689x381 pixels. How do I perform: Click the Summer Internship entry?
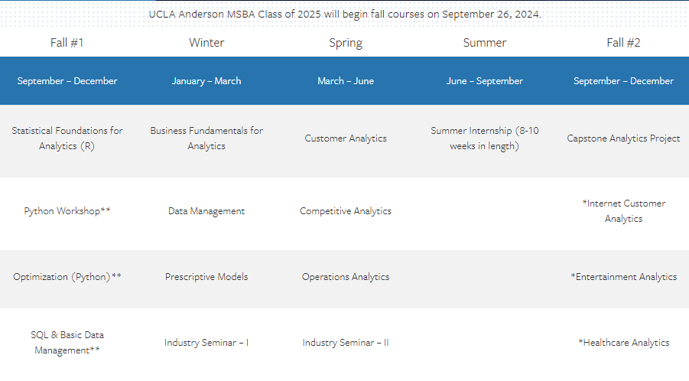[485, 138]
